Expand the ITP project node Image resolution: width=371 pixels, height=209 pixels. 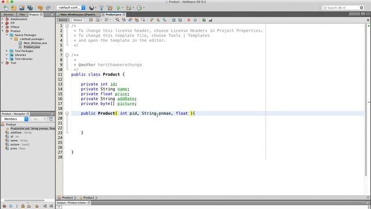[x=2, y=23]
